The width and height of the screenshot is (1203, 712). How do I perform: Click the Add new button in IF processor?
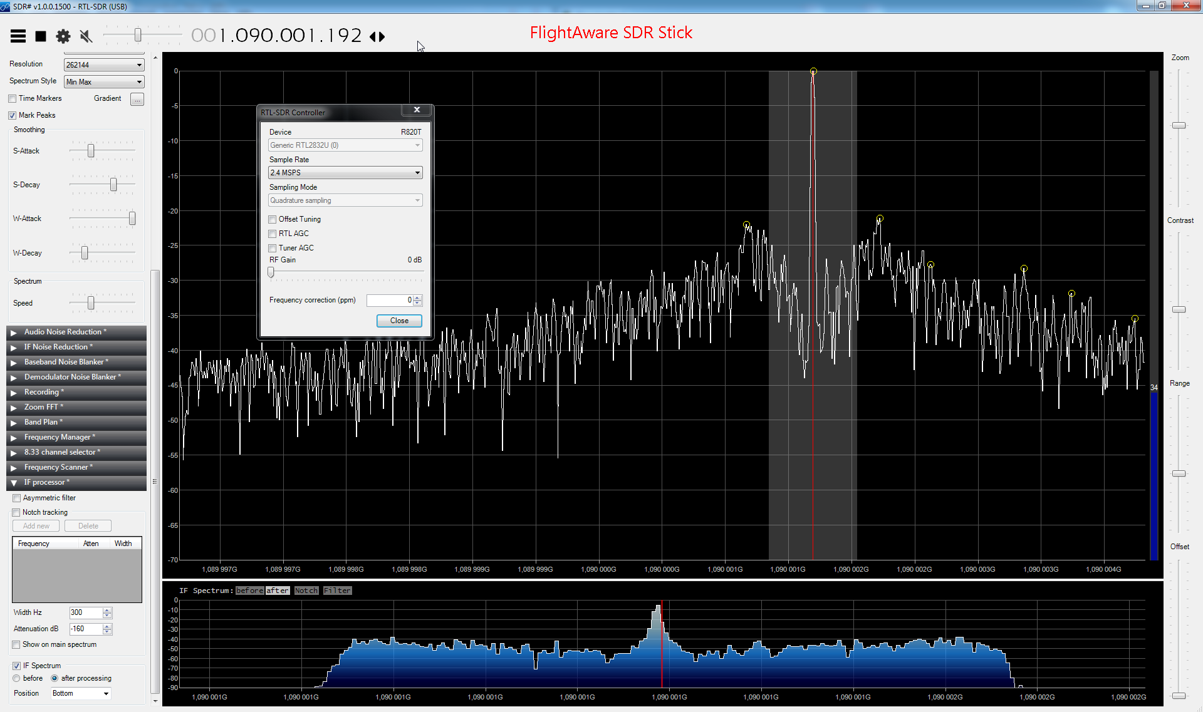click(36, 525)
